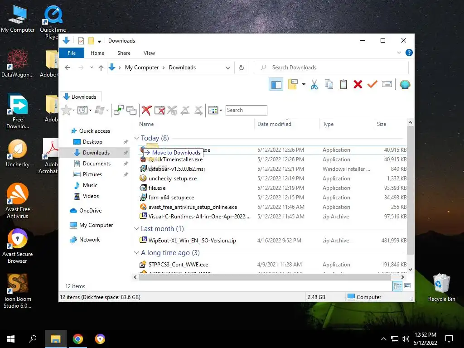Collapse the Today (8) group
The height and width of the screenshot is (348, 464).
tap(136, 138)
